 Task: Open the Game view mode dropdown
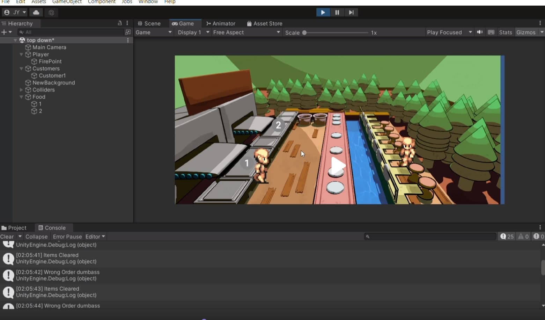[154, 32]
